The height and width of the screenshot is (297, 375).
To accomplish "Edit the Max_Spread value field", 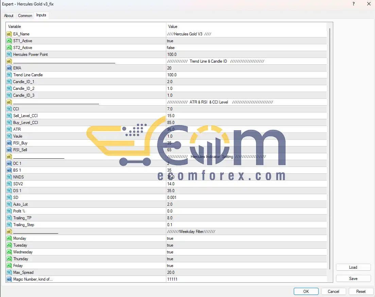I will pos(246,272).
